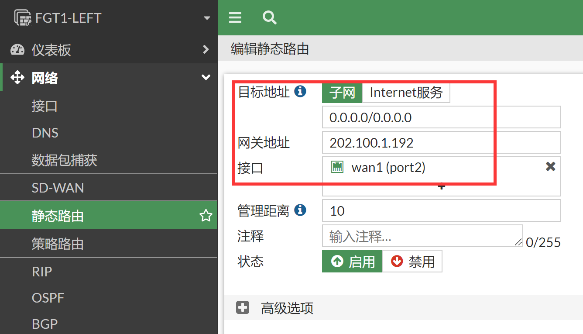Image resolution: width=583 pixels, height=334 pixels.
Task: Click the dashboard gauge icon
Action: click(17, 50)
